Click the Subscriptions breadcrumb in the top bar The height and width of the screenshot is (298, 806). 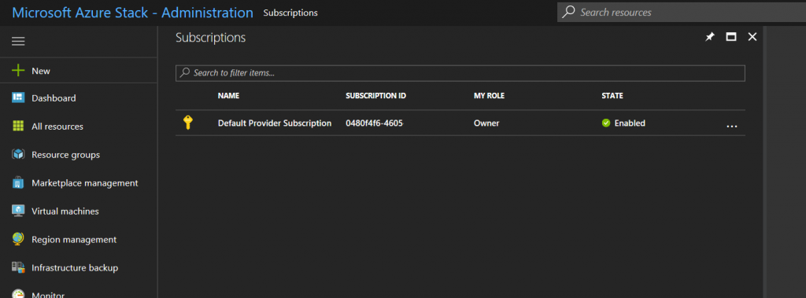(290, 13)
